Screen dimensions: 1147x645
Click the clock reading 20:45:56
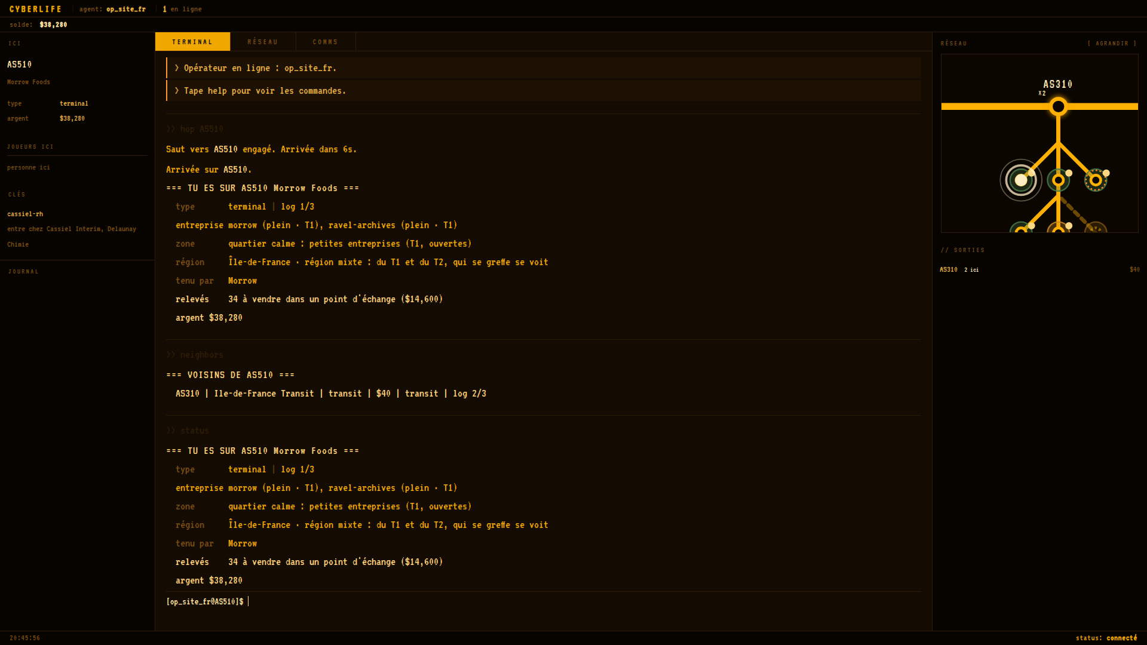(24, 638)
